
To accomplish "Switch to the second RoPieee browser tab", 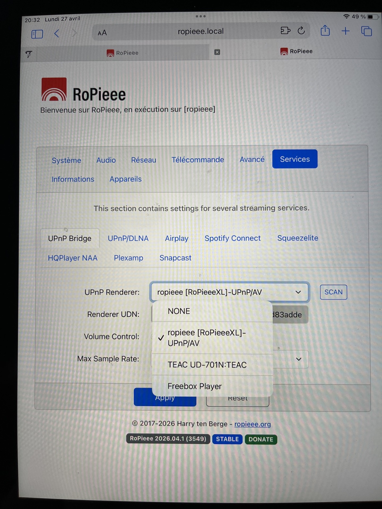I will click(297, 51).
